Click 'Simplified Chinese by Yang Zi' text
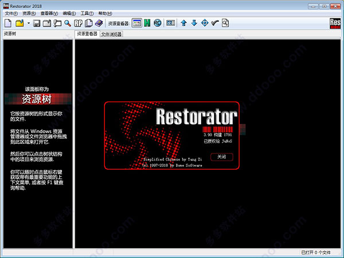 pos(173,159)
